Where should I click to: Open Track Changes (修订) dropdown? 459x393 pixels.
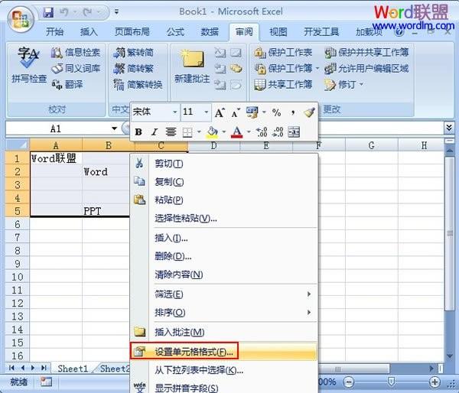click(361, 85)
